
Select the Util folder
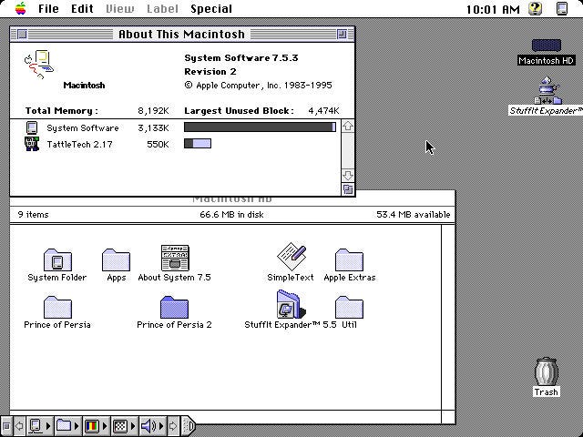pyautogui.click(x=349, y=307)
